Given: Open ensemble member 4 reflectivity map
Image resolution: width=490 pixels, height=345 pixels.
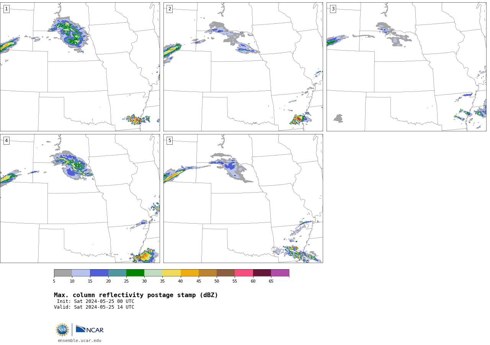Looking at the screenshot, I should click(80, 198).
